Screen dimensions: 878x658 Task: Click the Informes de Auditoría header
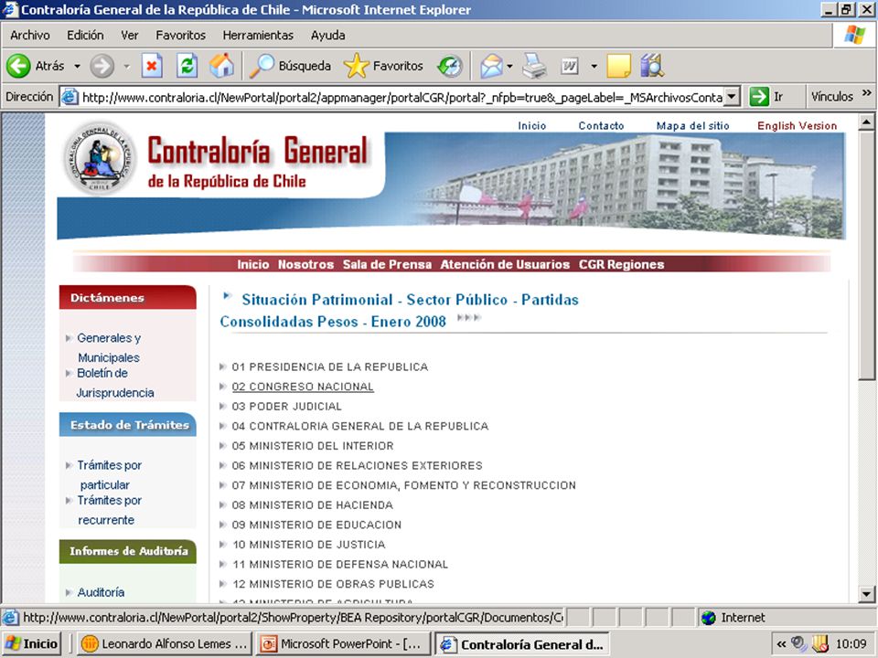pyautogui.click(x=128, y=551)
